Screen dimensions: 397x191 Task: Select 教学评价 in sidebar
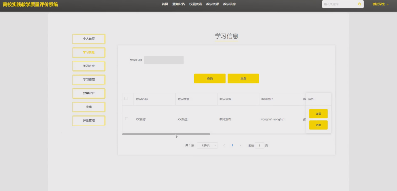click(89, 93)
